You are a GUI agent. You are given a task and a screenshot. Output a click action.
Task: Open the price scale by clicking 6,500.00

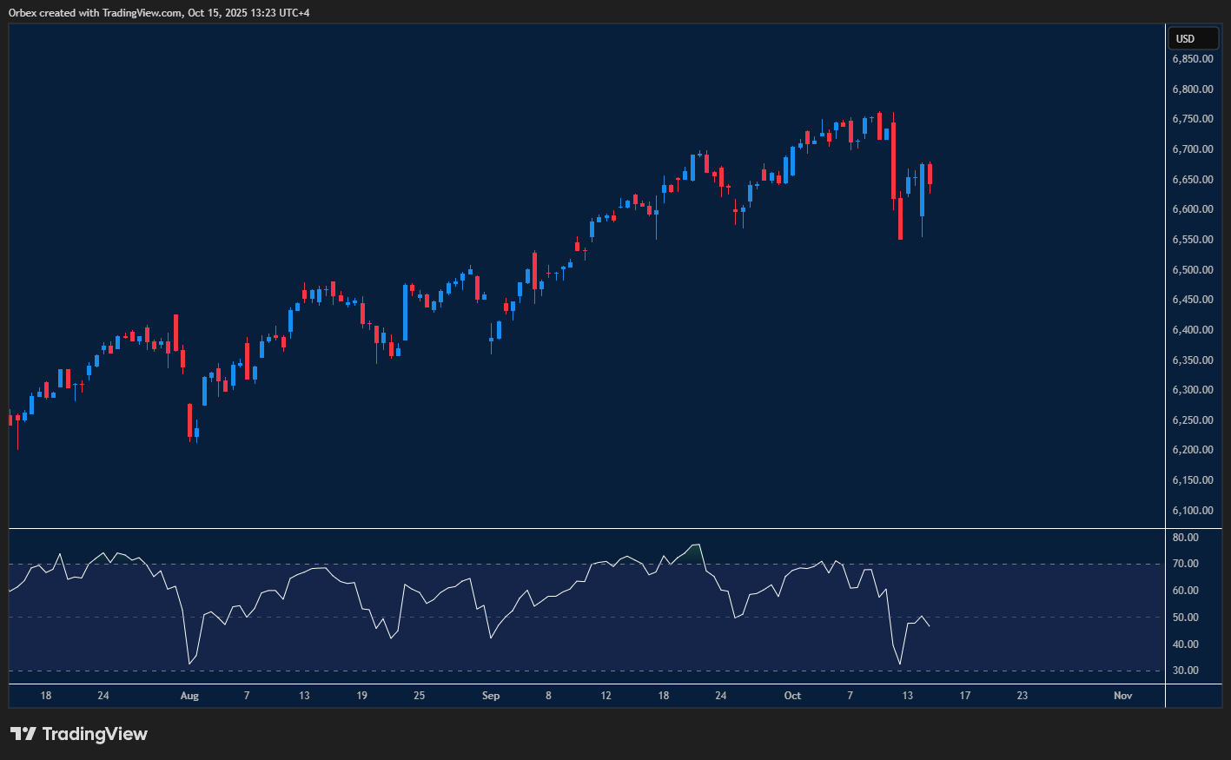tap(1193, 269)
